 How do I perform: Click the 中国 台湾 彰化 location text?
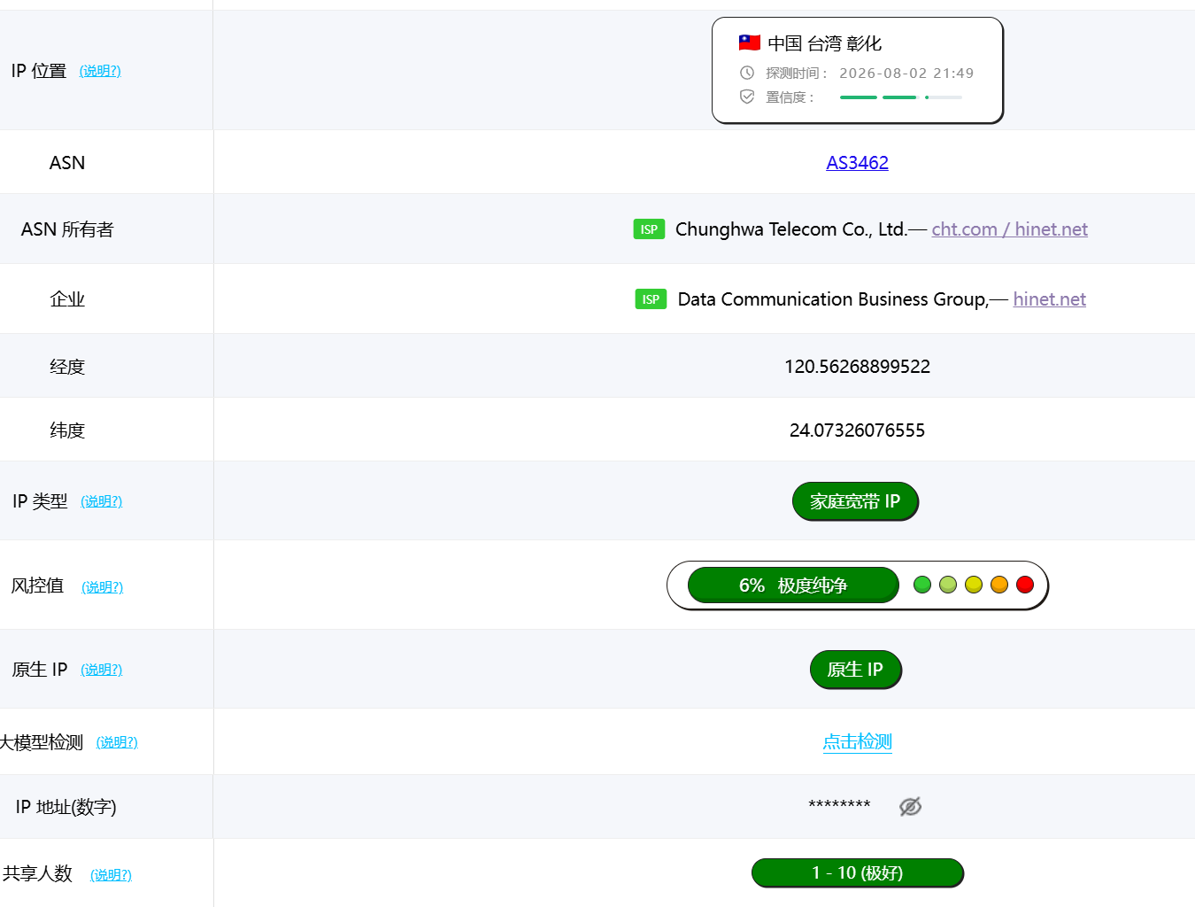coord(824,43)
